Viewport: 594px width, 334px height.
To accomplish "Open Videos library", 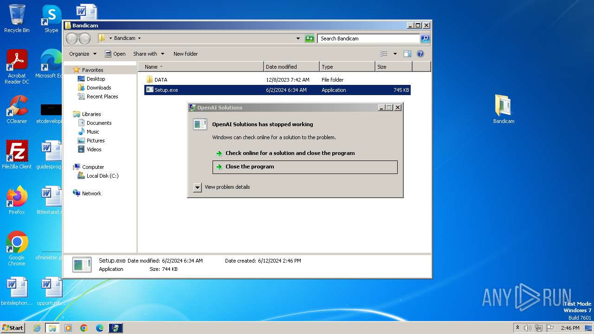I will tap(94, 149).
